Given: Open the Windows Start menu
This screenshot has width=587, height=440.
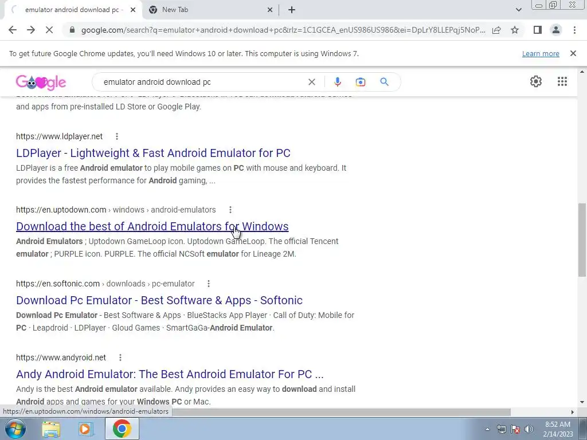Looking at the screenshot, I should (x=15, y=429).
